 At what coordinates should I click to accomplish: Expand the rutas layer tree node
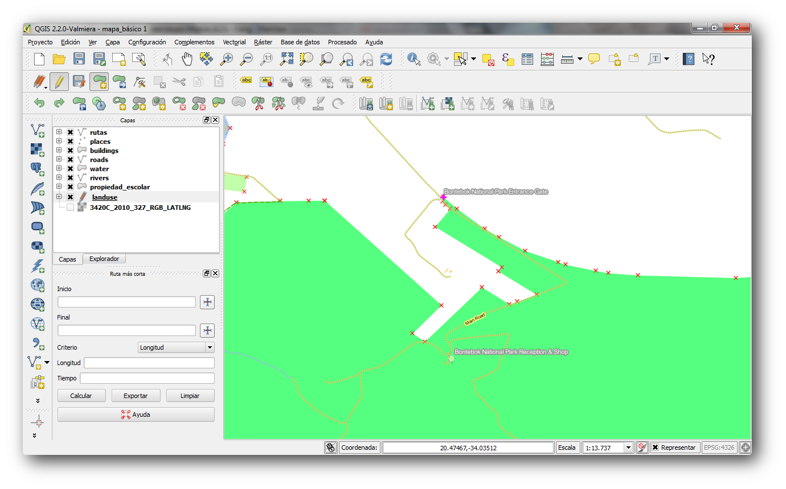[59, 132]
